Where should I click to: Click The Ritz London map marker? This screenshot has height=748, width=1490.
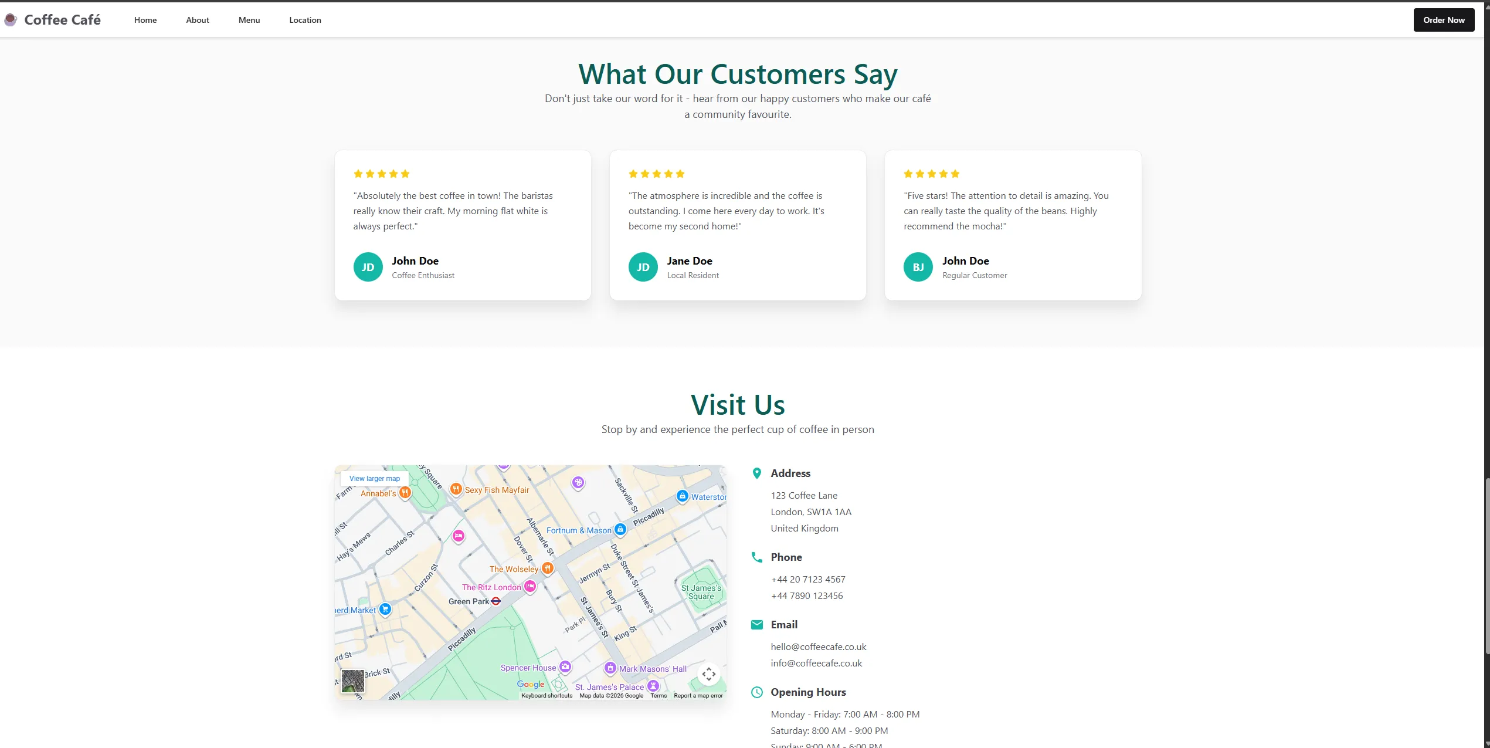click(530, 586)
